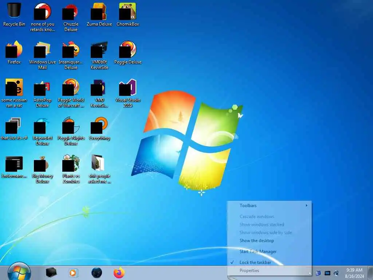Image resolution: width=373 pixels, height=280 pixels.
Task: Open Windows Media Player on the taskbar
Action: 73,273
